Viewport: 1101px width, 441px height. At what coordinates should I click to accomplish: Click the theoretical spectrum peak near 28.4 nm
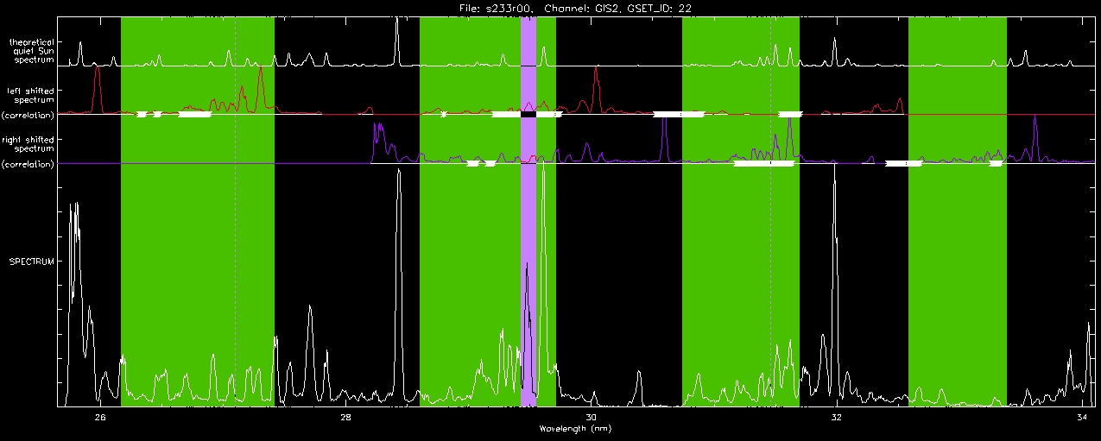[396, 41]
